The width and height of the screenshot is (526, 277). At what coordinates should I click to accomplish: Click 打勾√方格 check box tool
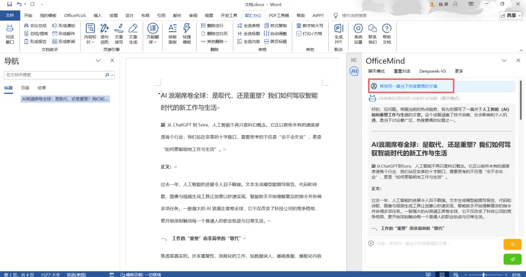pyautogui.click(x=309, y=34)
